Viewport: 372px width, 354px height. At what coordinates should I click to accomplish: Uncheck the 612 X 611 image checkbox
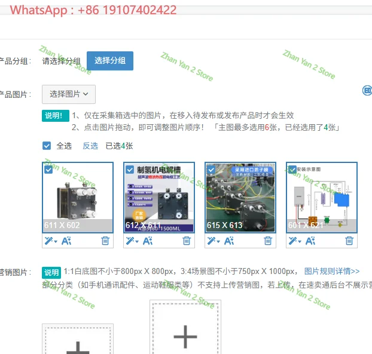[130, 170]
